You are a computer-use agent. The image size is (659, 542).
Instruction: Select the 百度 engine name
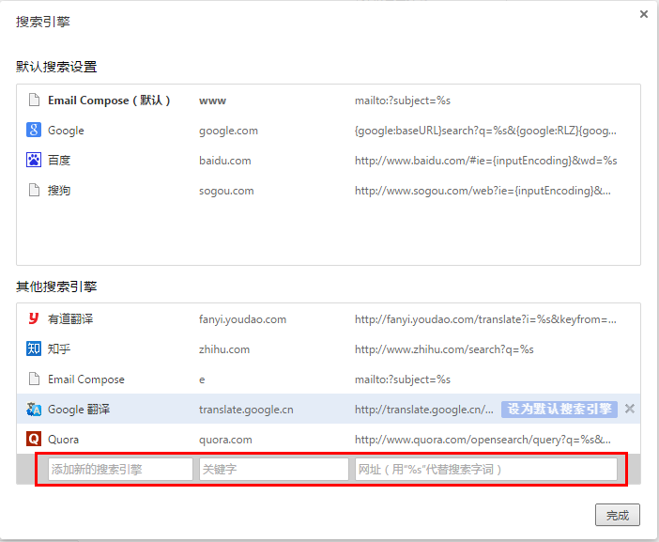[59, 161]
